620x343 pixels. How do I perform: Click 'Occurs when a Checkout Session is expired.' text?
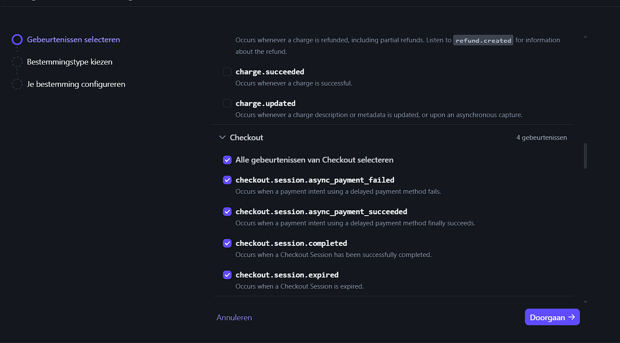click(300, 286)
